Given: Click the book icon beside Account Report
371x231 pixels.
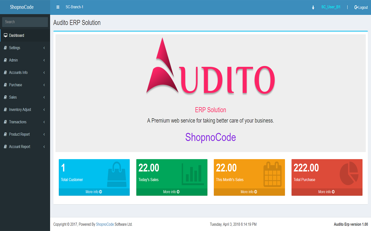Looking at the screenshot, I should click(x=5, y=147).
